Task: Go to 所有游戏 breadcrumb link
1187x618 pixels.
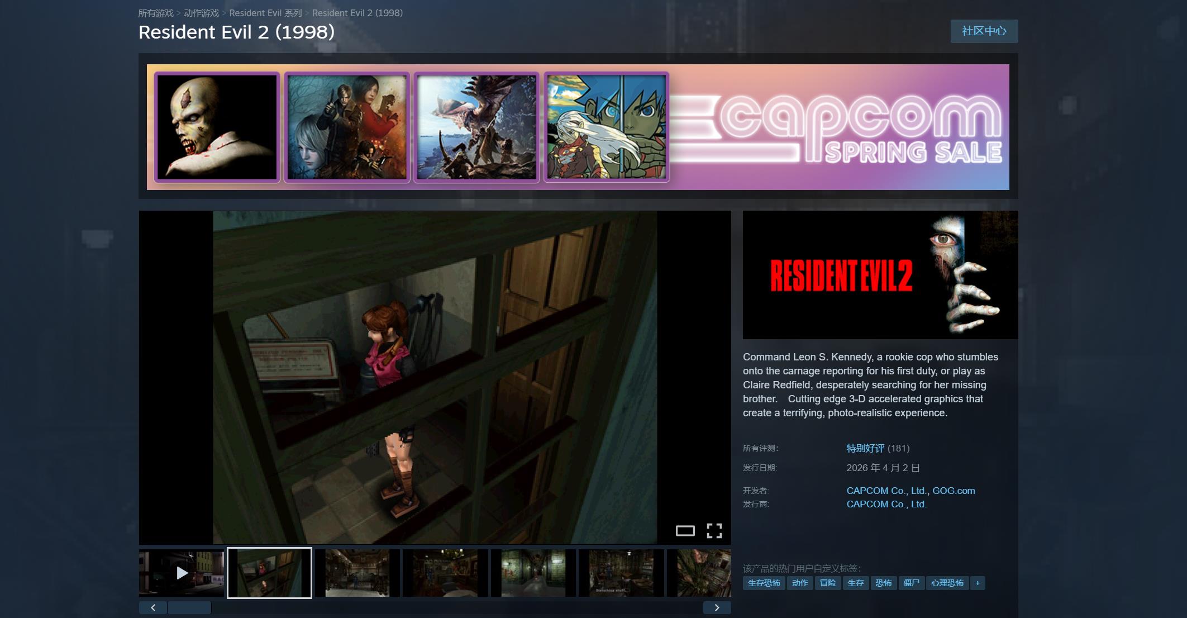Action: tap(155, 13)
